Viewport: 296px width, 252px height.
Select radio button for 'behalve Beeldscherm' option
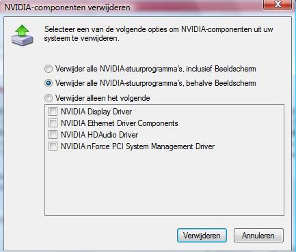[x=49, y=83]
